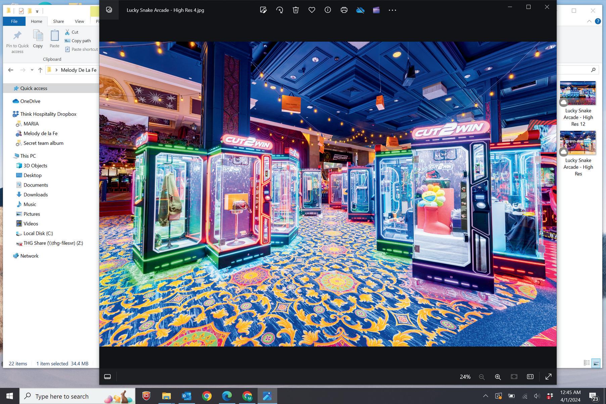Screen dimensions: 606x404
Task: Switch to the View ribbon tab
Action: (x=79, y=21)
